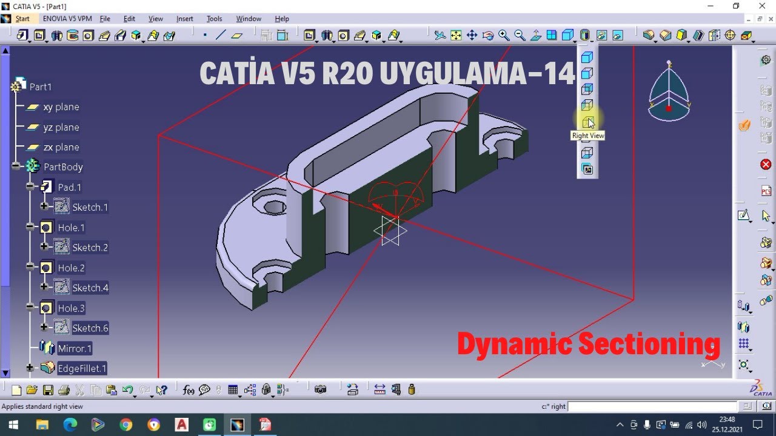Screen dimensions: 776x436
Task: Click the Select arrow tool on right
Action: click(766, 216)
